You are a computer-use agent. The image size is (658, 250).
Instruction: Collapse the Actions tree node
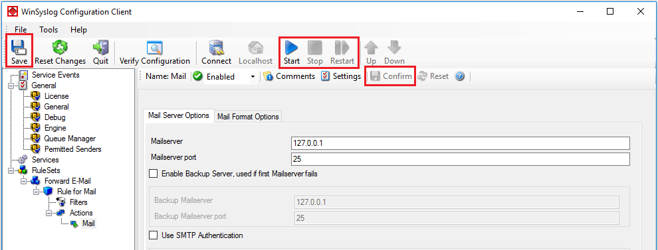pos(49,213)
